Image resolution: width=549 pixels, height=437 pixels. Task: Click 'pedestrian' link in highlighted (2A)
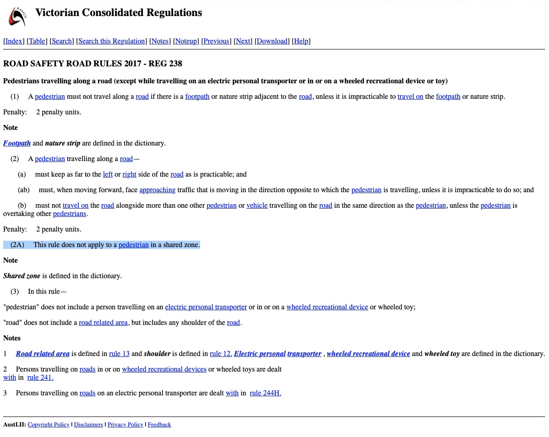pos(133,245)
